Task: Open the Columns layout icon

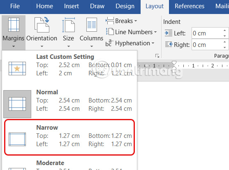Action: click(92, 25)
